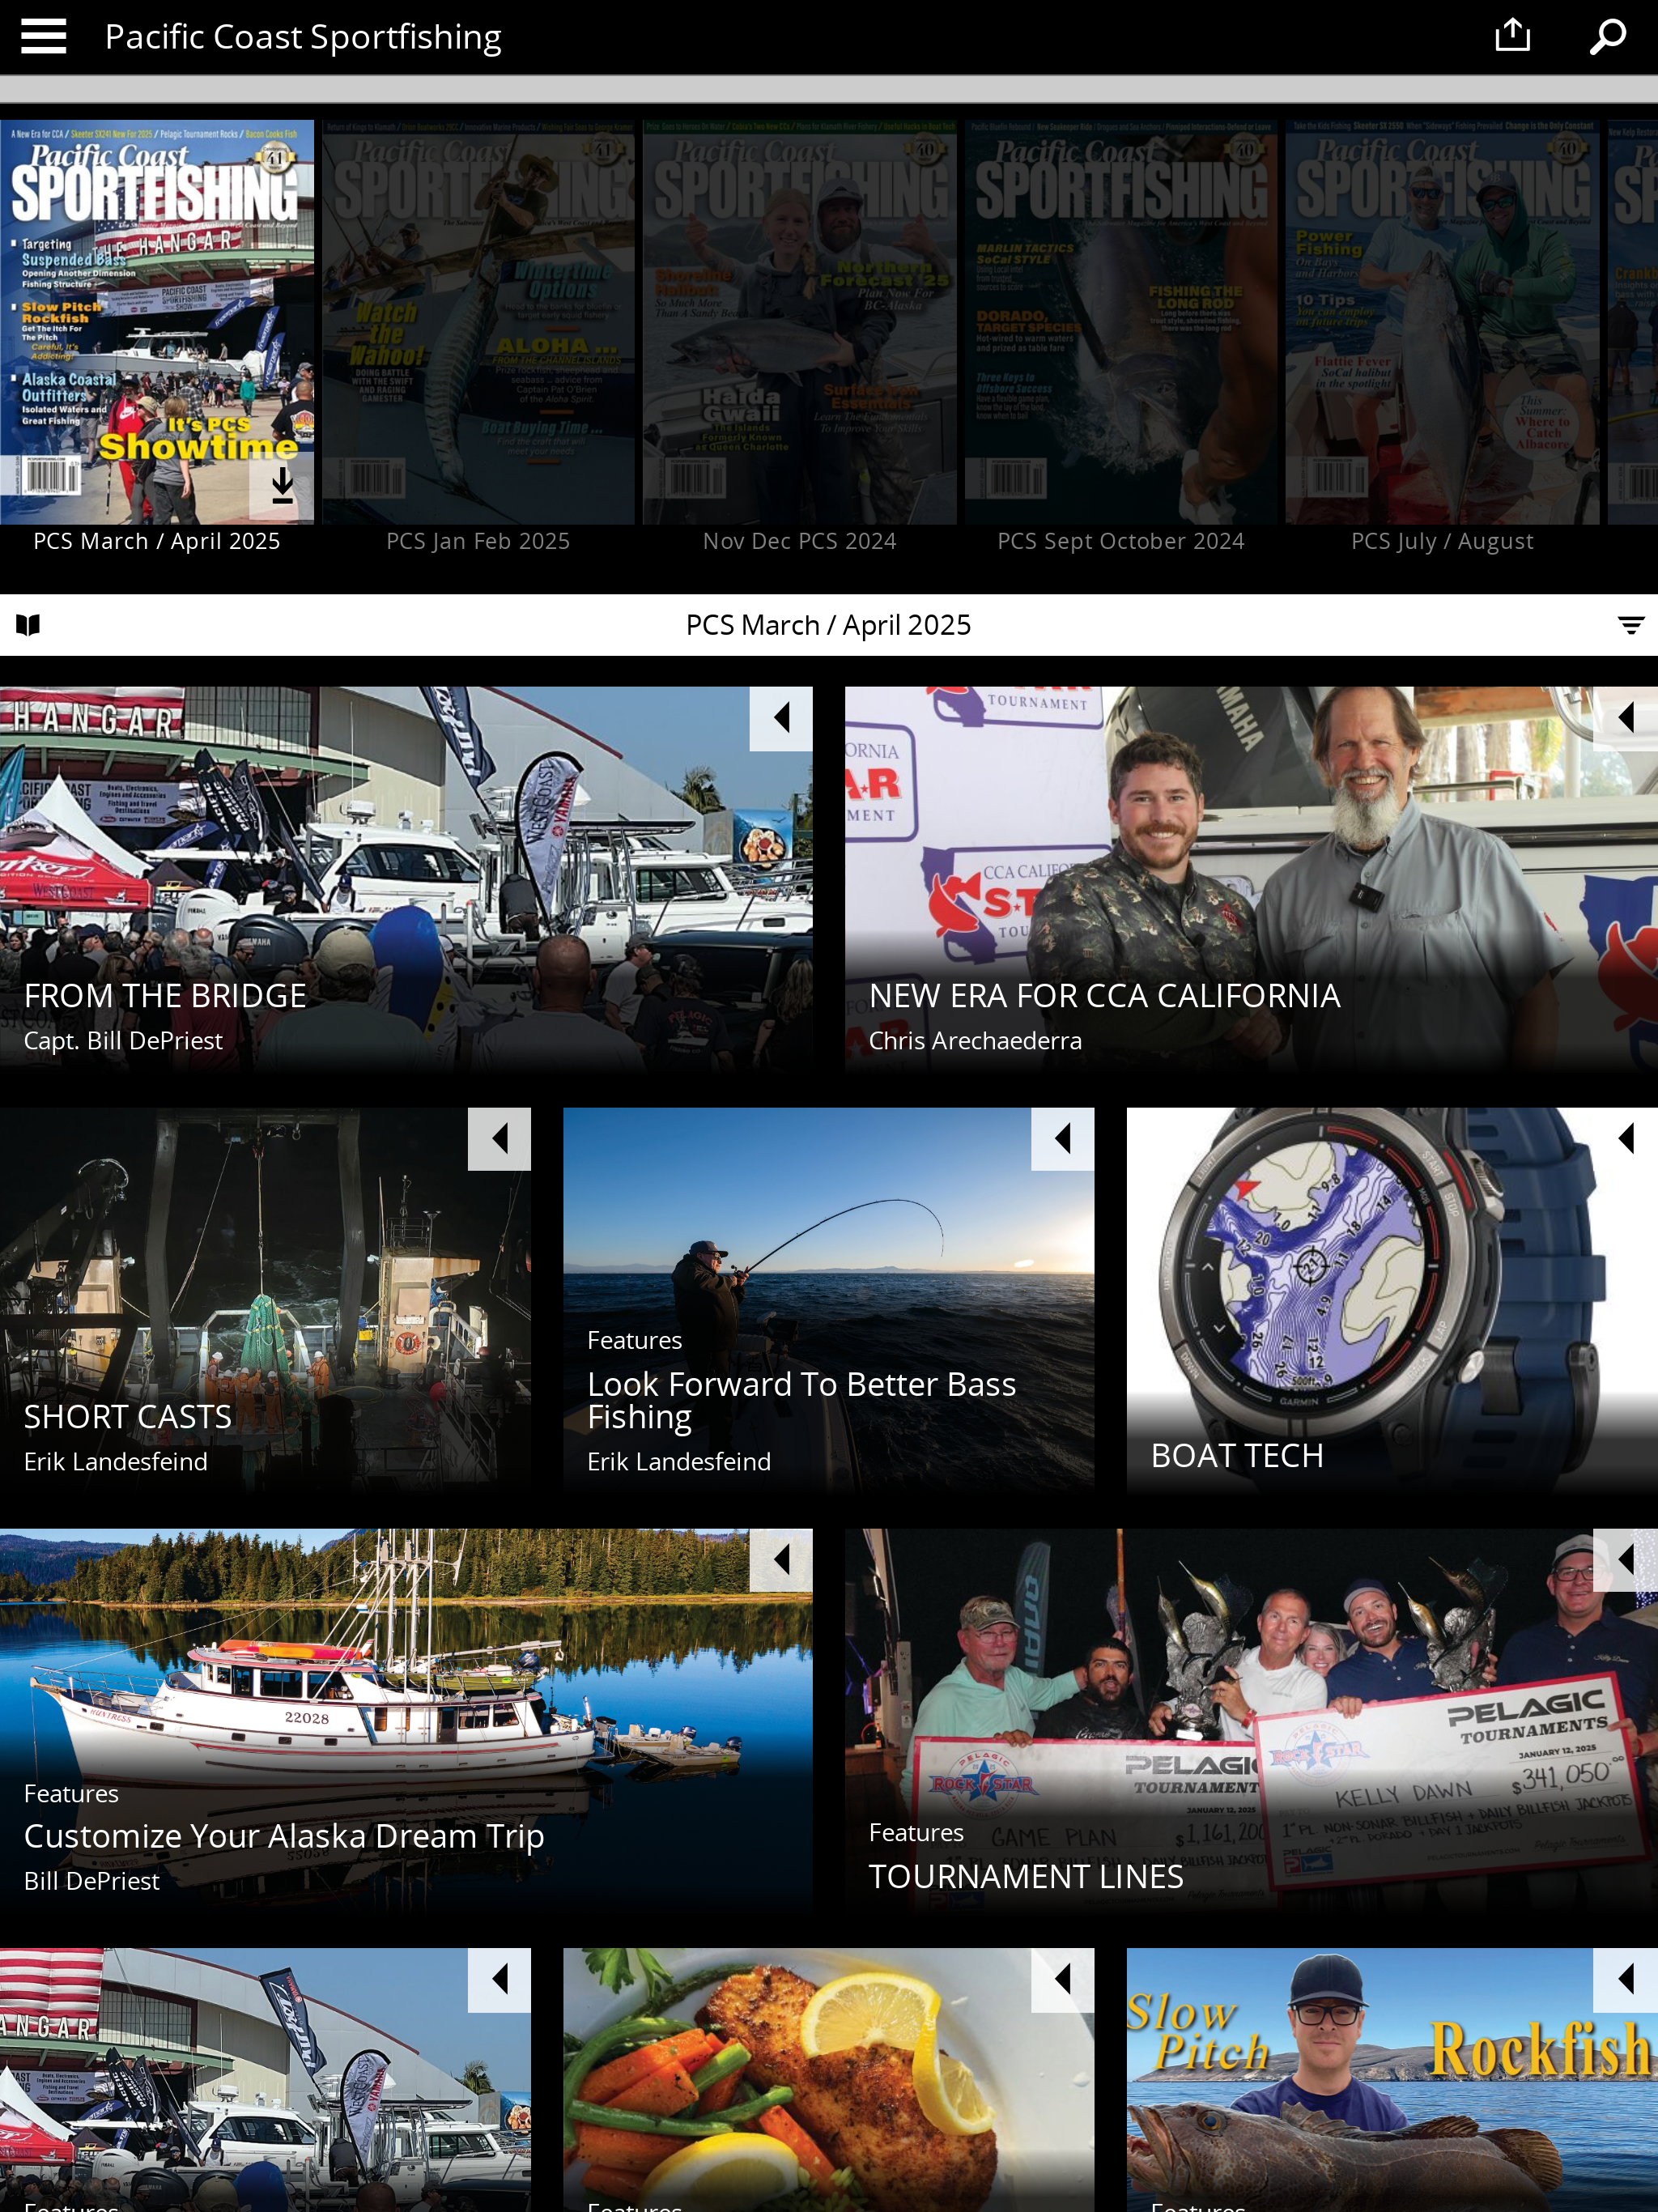Select the PCS Jan Feb 2025 cover image
1658x2212 pixels.
tap(478, 322)
